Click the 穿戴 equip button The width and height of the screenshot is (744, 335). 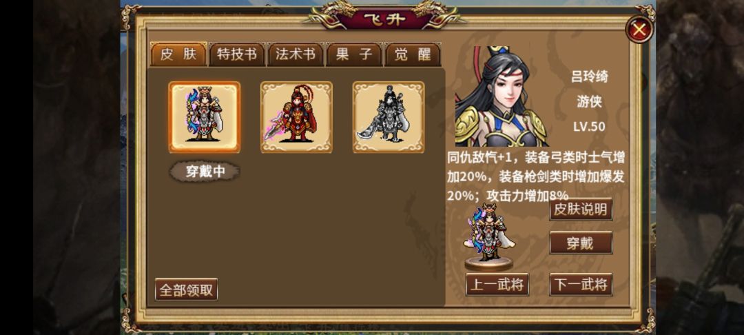(581, 243)
